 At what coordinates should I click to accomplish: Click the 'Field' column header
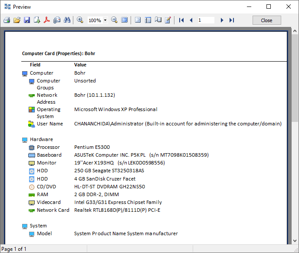point(35,65)
